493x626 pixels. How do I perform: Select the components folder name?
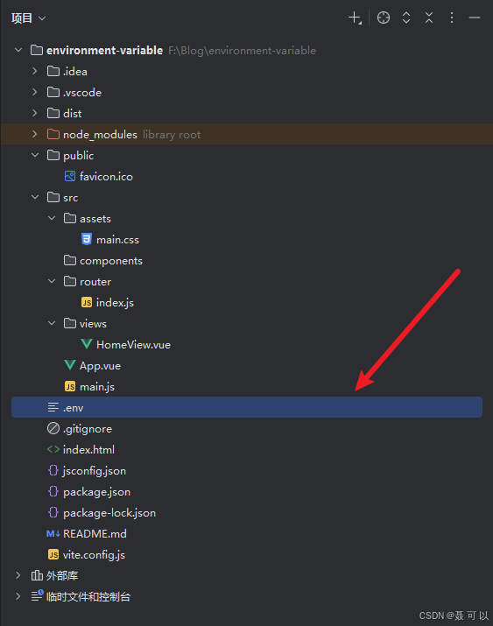click(111, 261)
